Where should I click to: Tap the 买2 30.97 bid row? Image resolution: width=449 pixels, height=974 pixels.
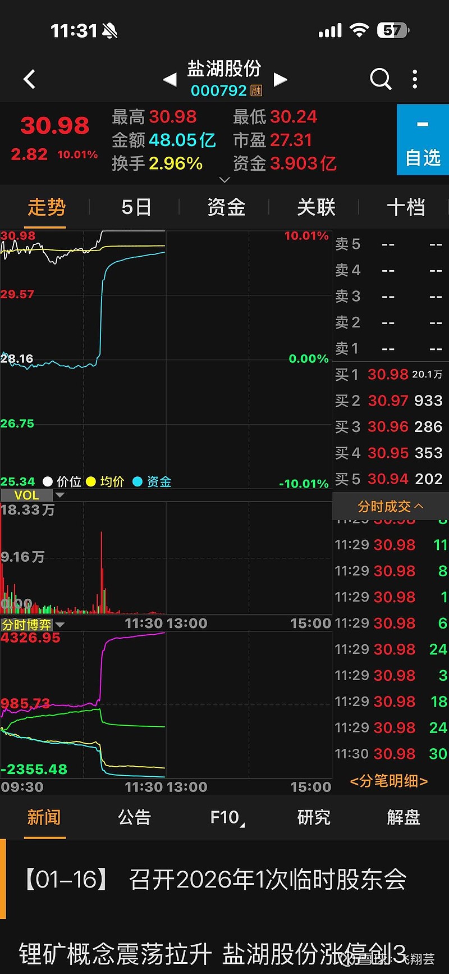click(x=391, y=400)
